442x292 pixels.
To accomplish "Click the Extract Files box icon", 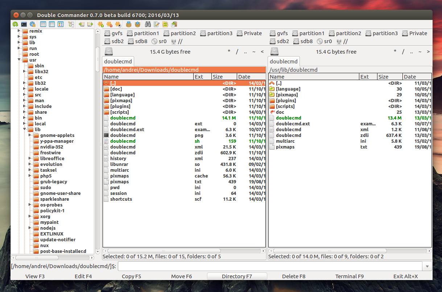I will click(137, 24).
